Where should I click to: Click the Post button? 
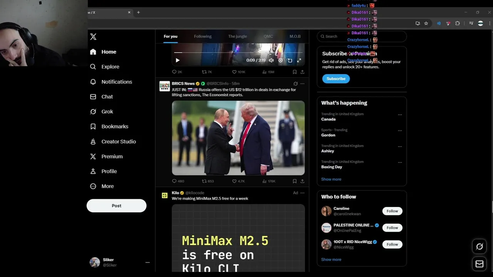[x=116, y=206]
